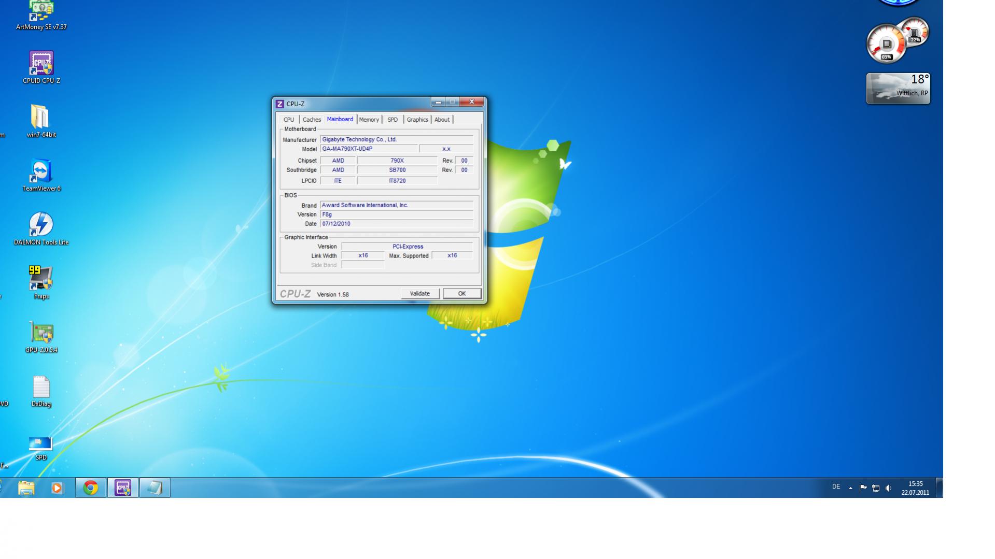Click the OK button in CPU-Z
The height and width of the screenshot is (559, 995).
coord(462,294)
